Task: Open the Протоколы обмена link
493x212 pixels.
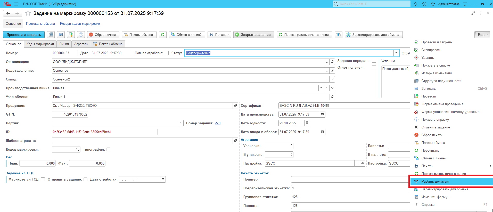Action: (40, 24)
